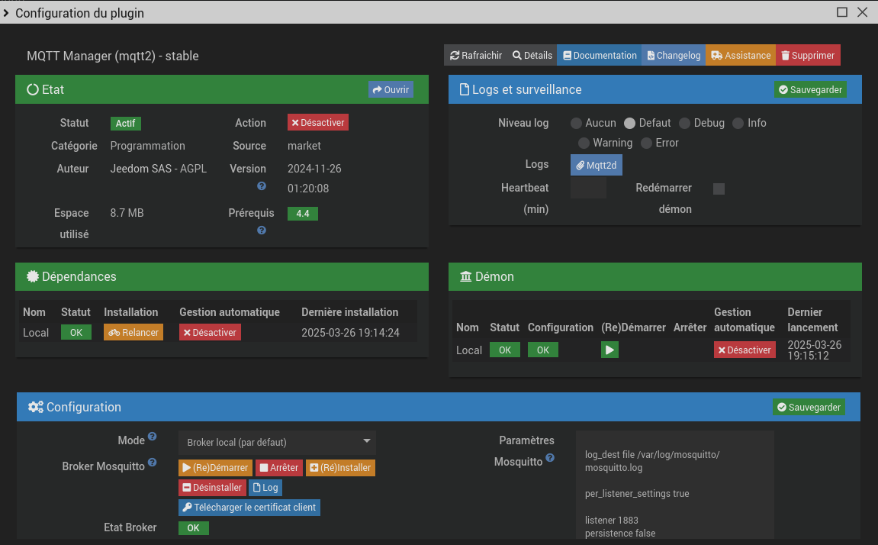Open the Mqtt2d log file
This screenshot has height=545, width=878.
(596, 165)
